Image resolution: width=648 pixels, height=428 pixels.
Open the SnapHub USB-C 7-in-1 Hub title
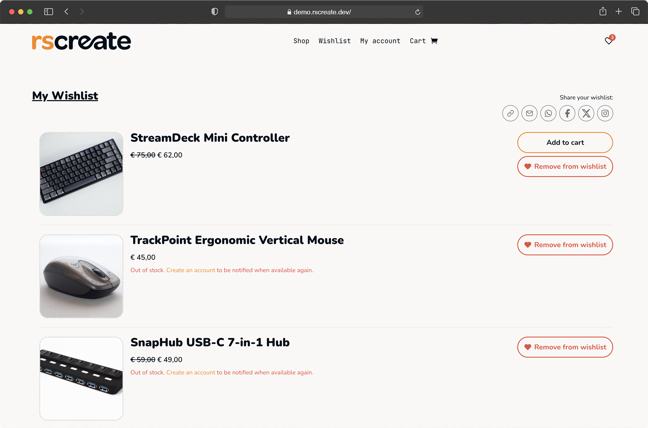click(x=210, y=342)
